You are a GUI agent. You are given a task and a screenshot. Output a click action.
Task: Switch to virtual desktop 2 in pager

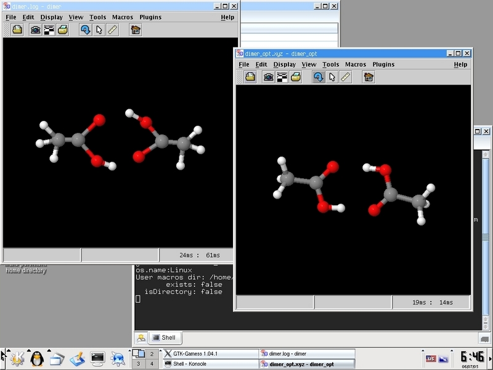pos(152,354)
